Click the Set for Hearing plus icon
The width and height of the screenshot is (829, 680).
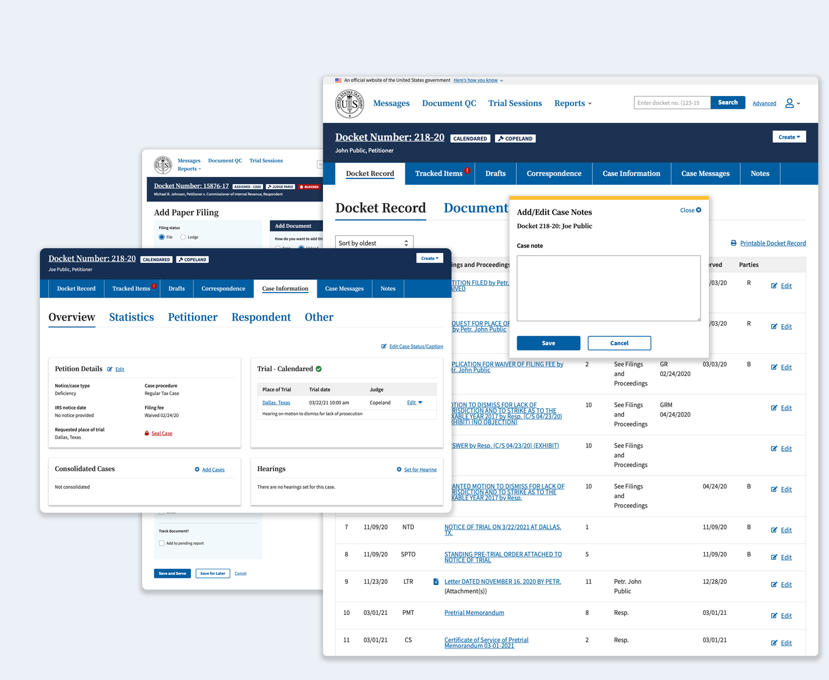[x=399, y=469]
